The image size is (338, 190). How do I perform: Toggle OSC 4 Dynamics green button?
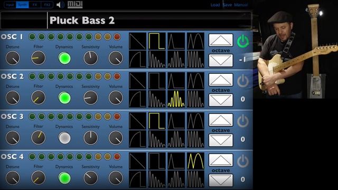tap(64, 178)
